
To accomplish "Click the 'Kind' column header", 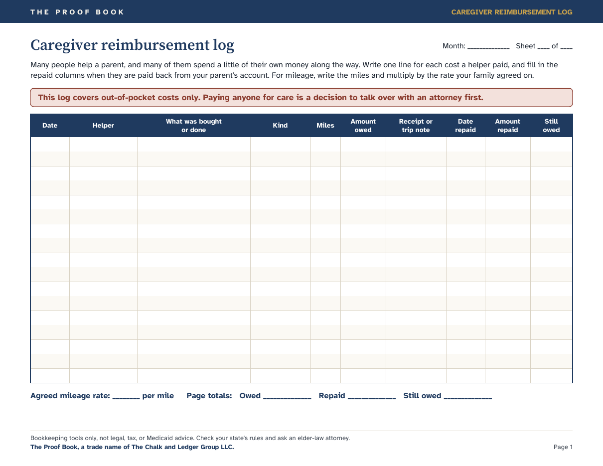I will click(x=280, y=126).
